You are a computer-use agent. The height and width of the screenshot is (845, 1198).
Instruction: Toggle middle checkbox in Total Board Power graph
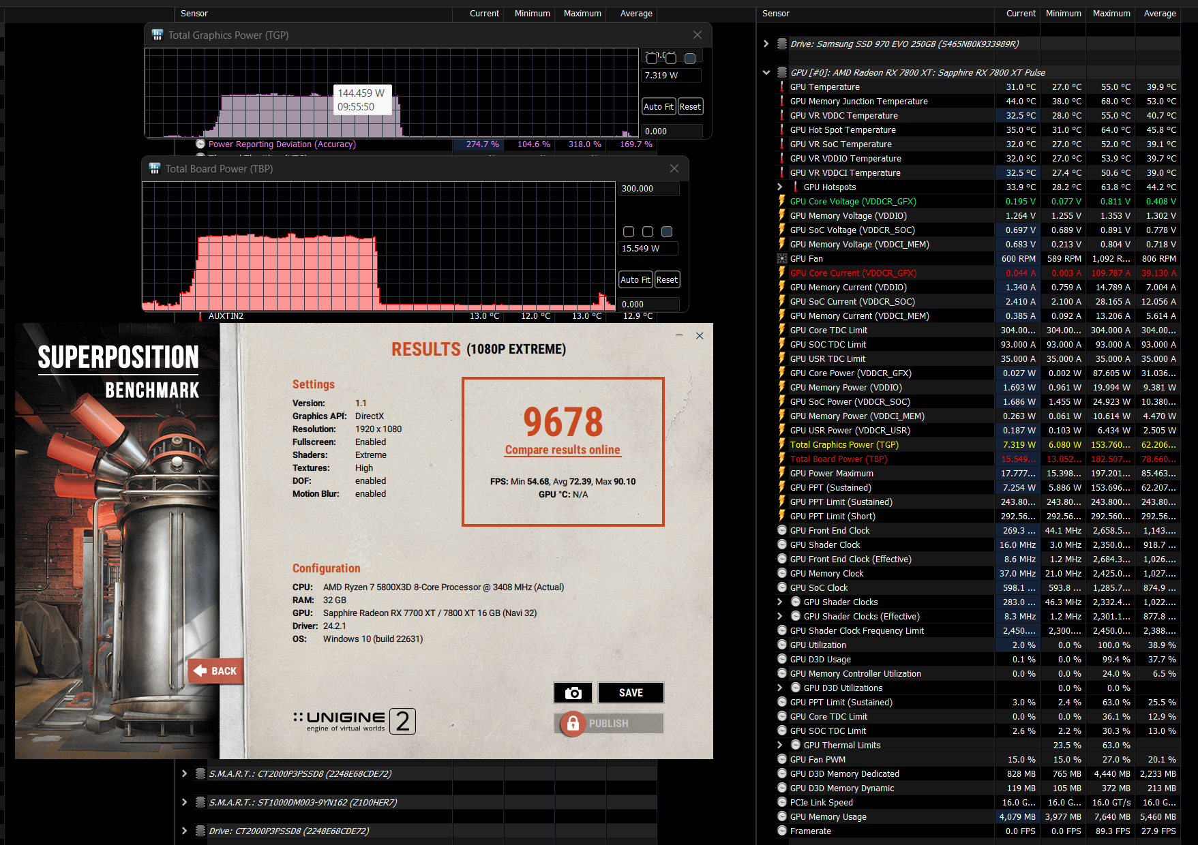648,232
